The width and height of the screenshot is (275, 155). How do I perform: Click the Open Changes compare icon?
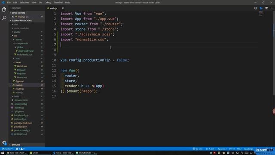click(x=256, y=8)
